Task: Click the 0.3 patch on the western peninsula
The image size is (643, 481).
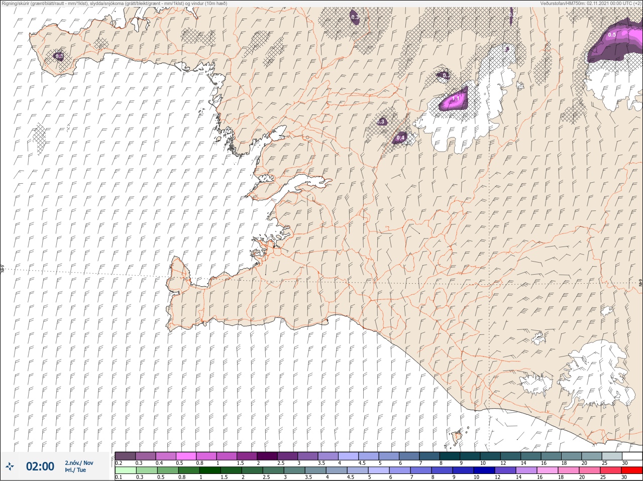Action: coord(59,56)
